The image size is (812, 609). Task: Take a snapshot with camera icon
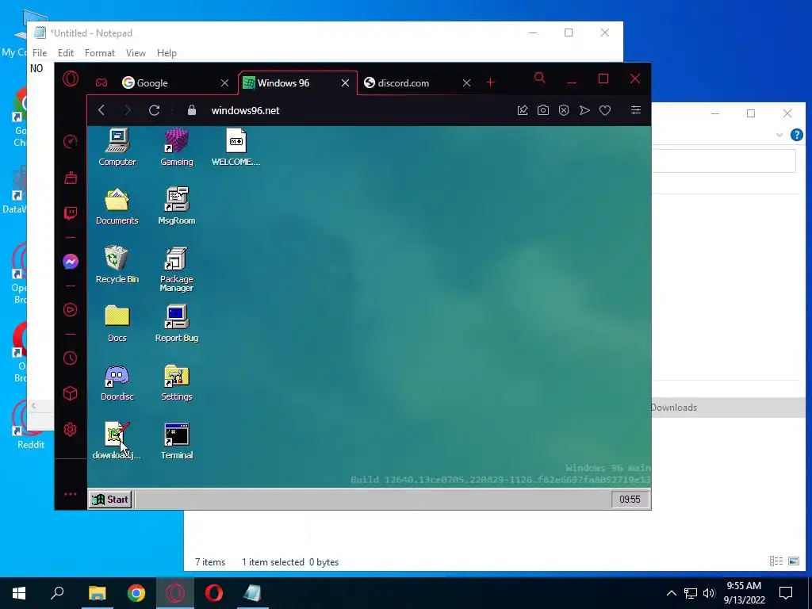542,110
